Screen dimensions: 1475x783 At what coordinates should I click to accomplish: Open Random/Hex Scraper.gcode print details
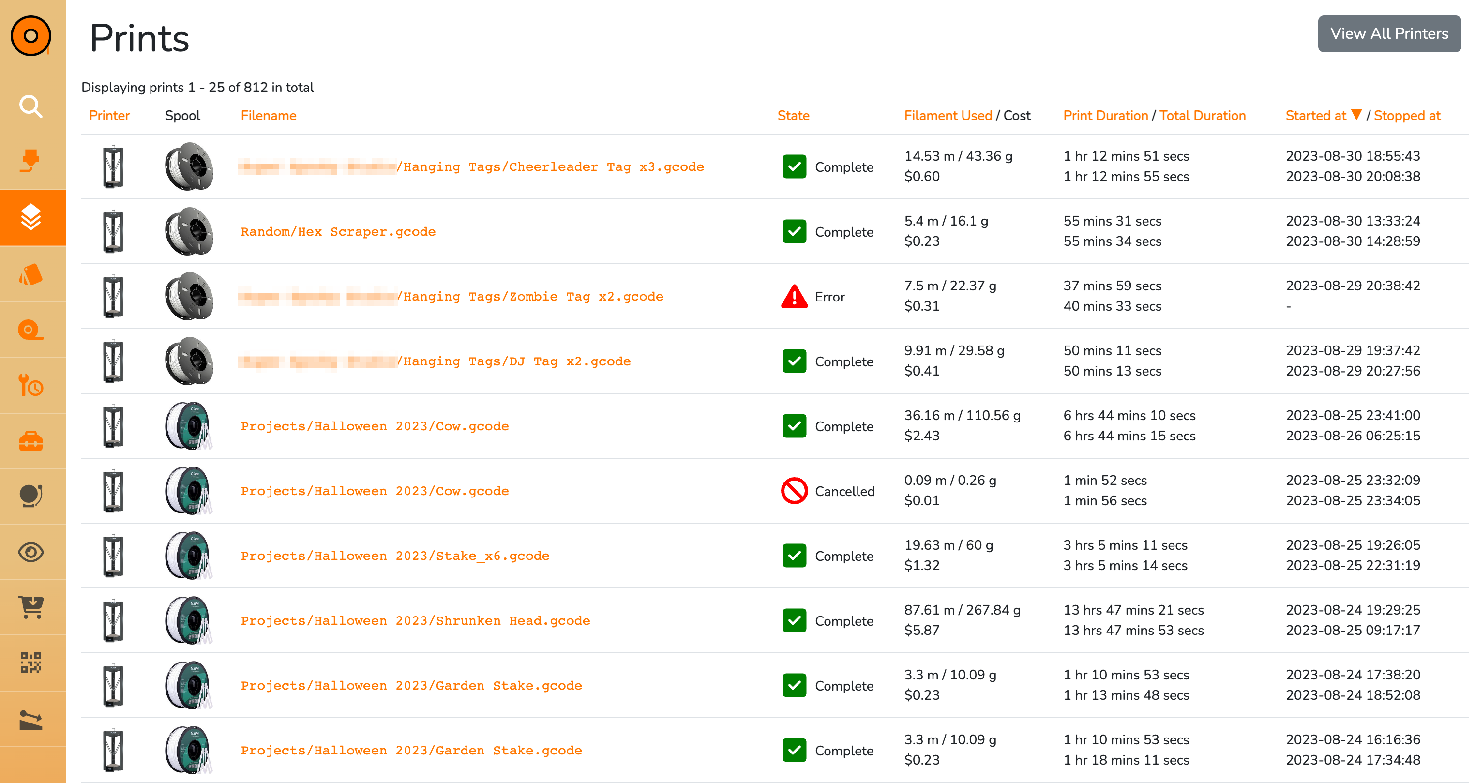tap(338, 231)
